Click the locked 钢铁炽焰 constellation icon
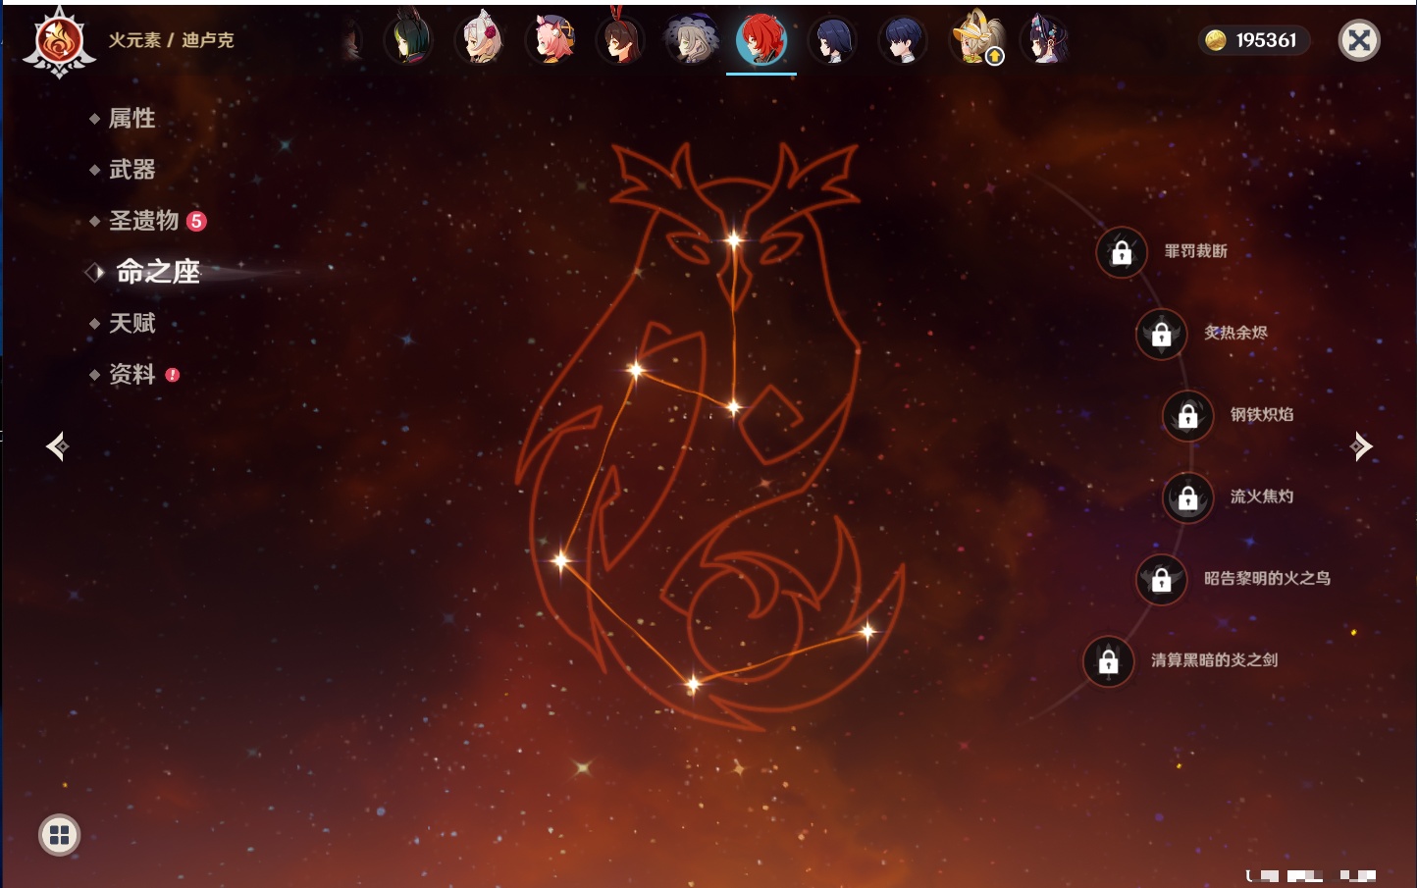Image resolution: width=1417 pixels, height=888 pixels. click(x=1188, y=415)
